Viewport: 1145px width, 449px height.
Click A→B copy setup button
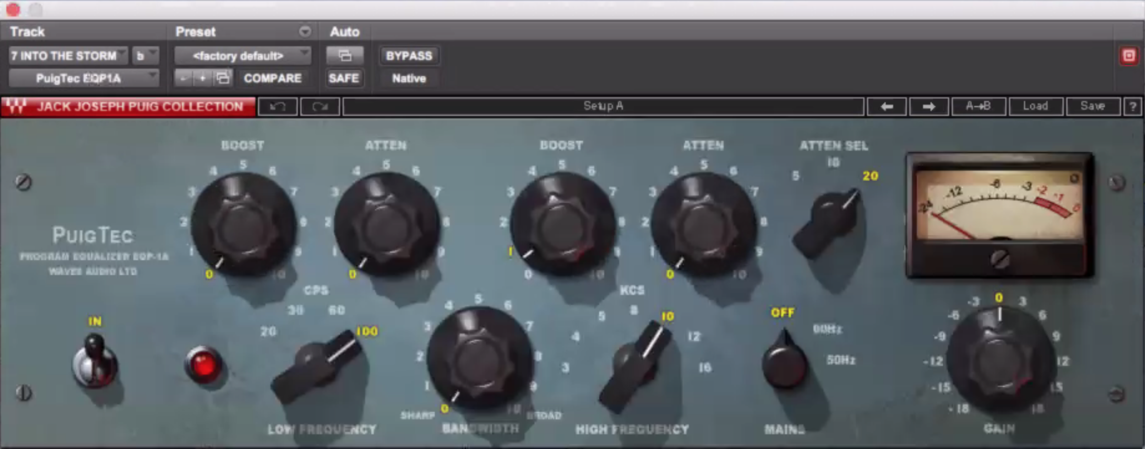978,107
